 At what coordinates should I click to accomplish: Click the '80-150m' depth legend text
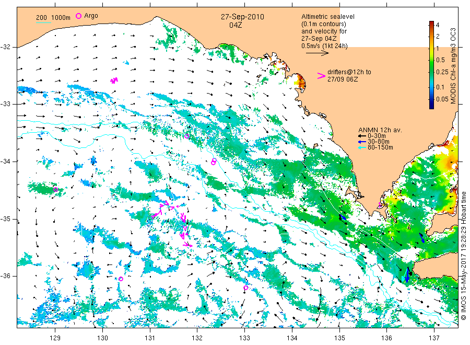coord(380,147)
